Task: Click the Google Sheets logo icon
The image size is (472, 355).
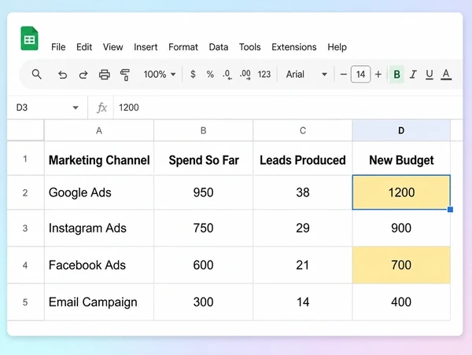Action: click(x=30, y=38)
